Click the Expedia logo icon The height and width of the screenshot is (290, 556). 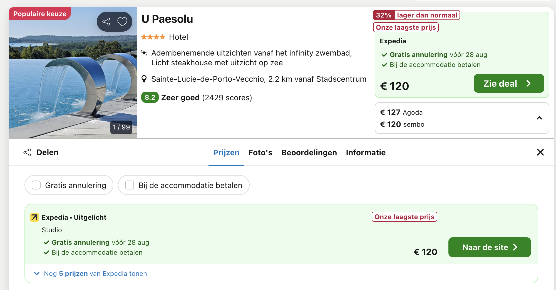[34, 217]
